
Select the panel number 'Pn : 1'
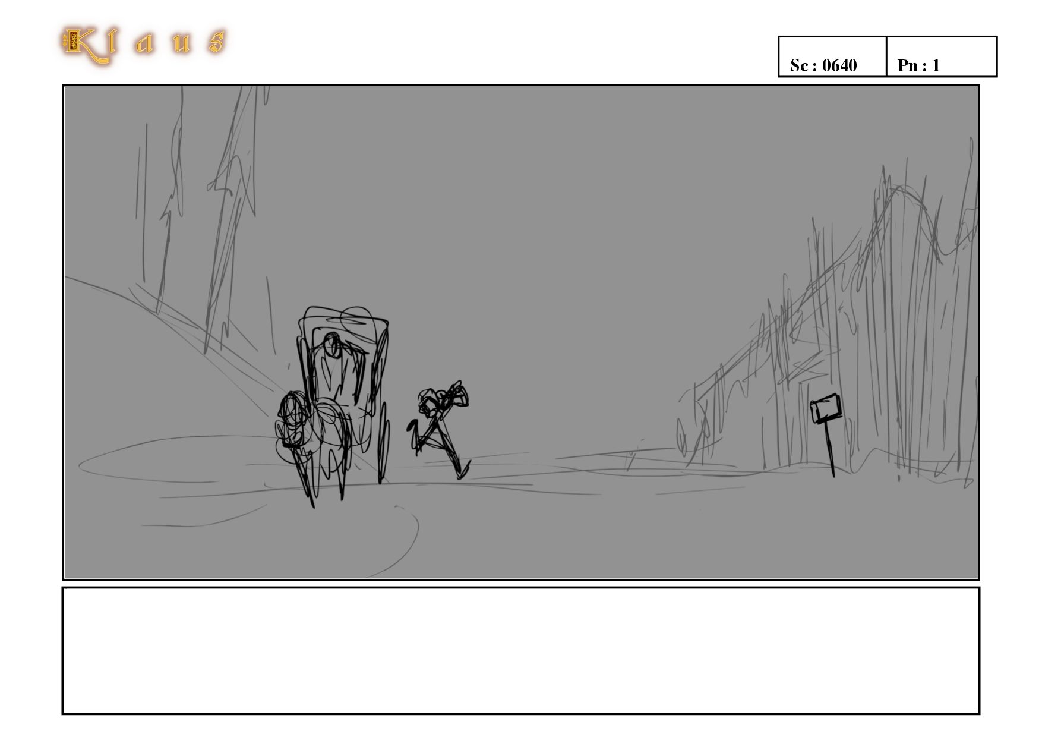pos(918,65)
